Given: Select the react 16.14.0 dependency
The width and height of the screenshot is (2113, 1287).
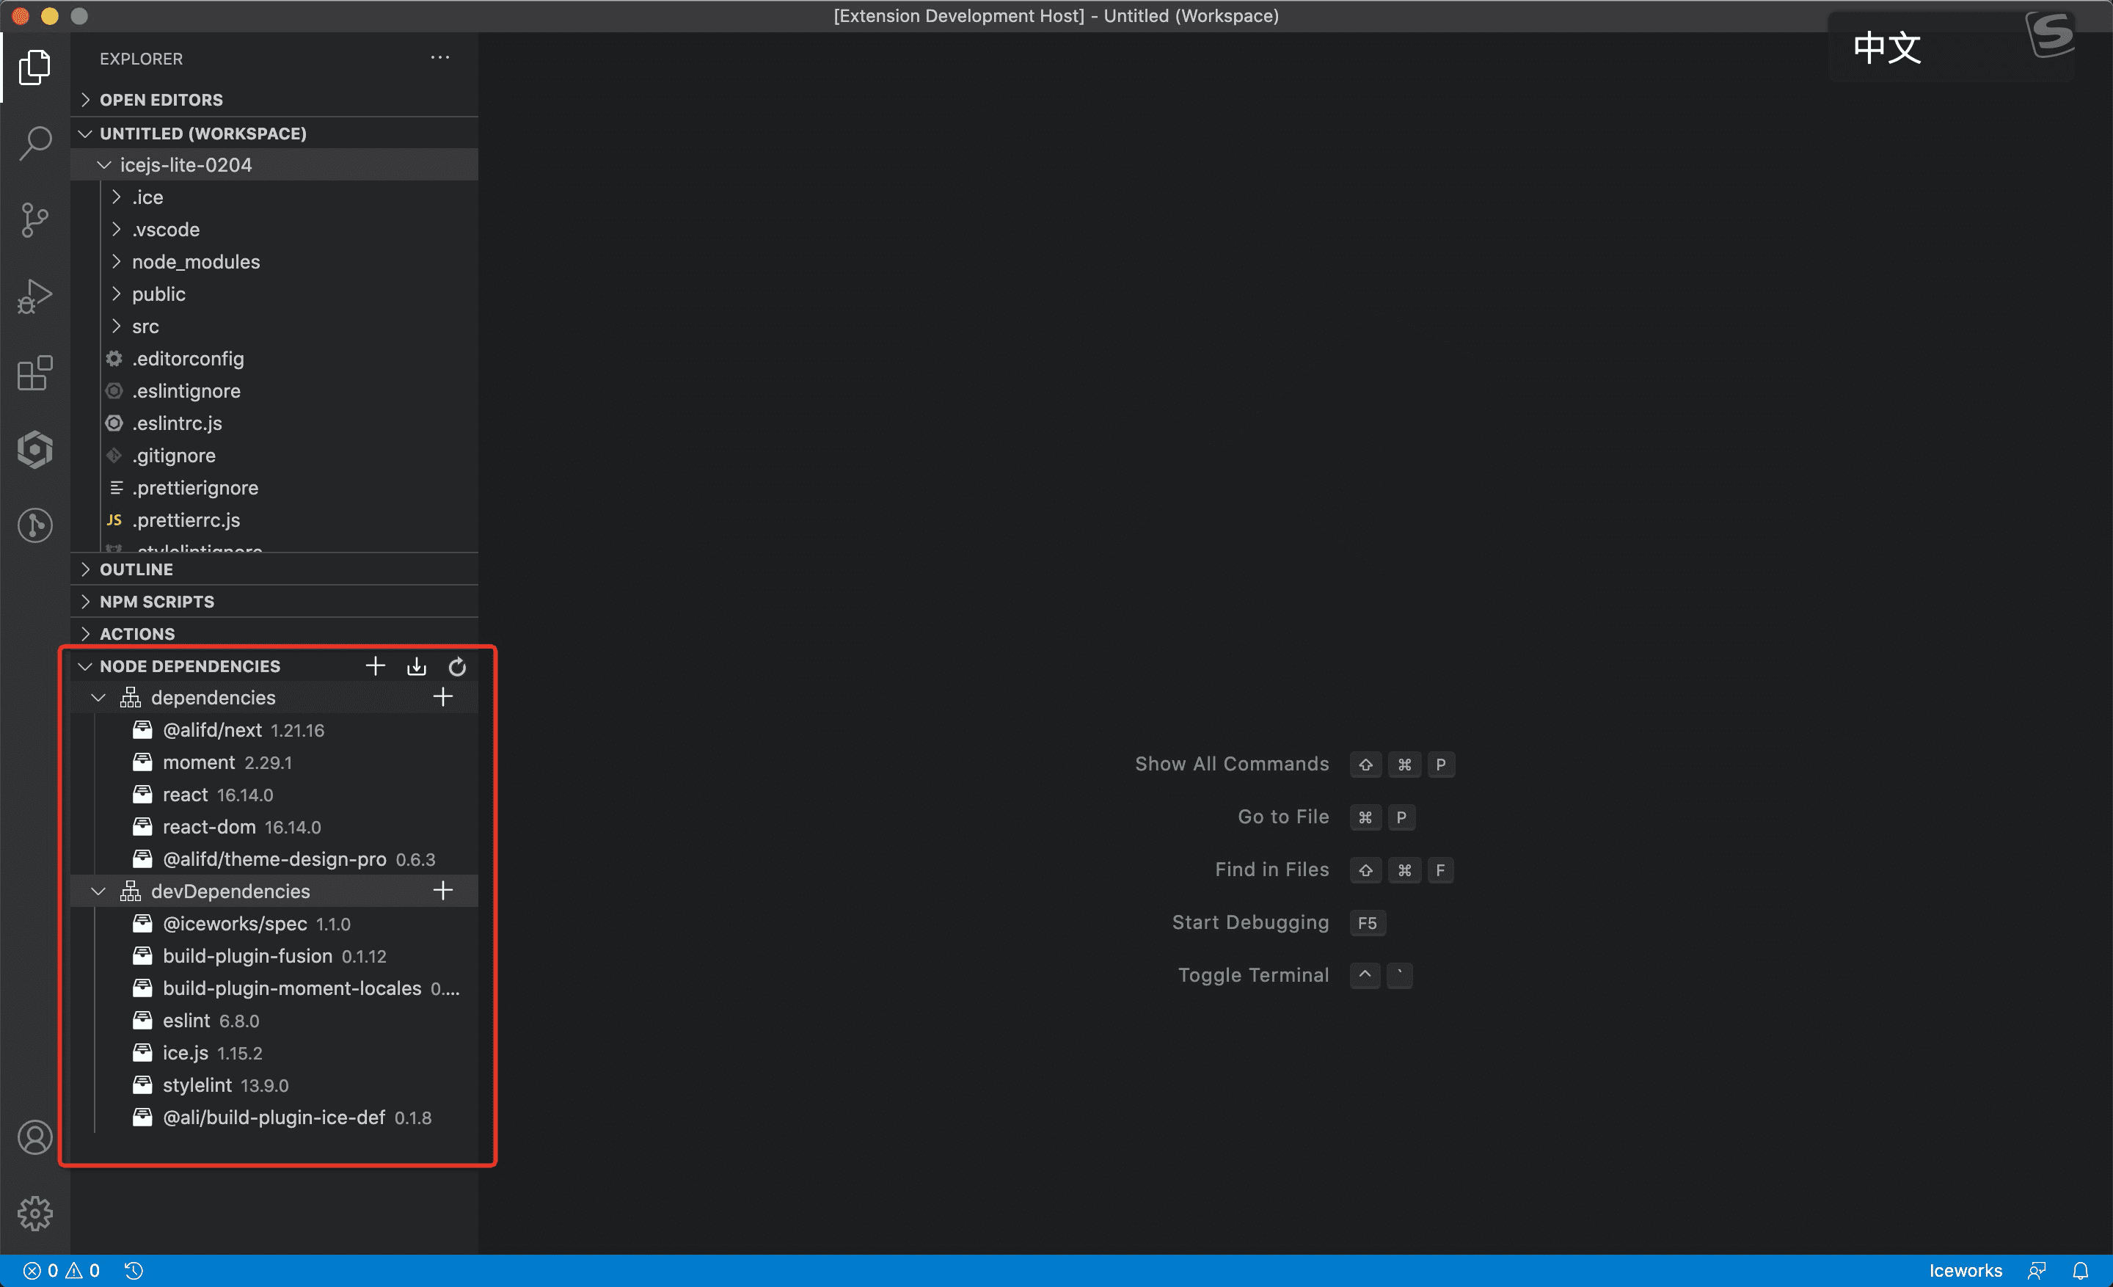Looking at the screenshot, I should [274, 795].
